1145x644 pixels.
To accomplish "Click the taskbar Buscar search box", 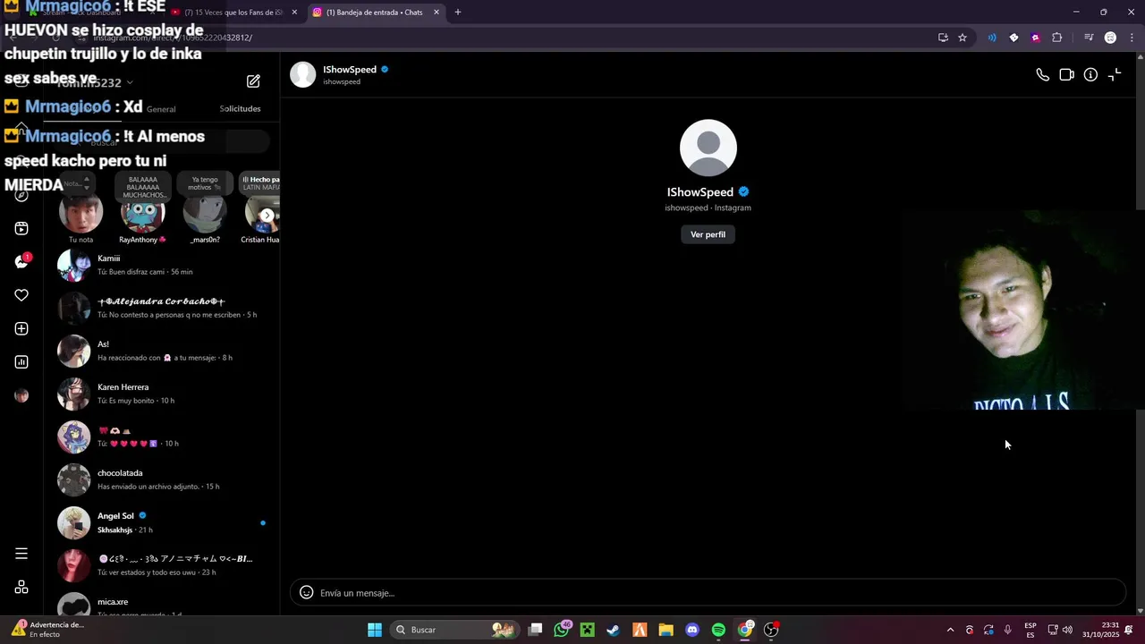I will [x=454, y=630].
